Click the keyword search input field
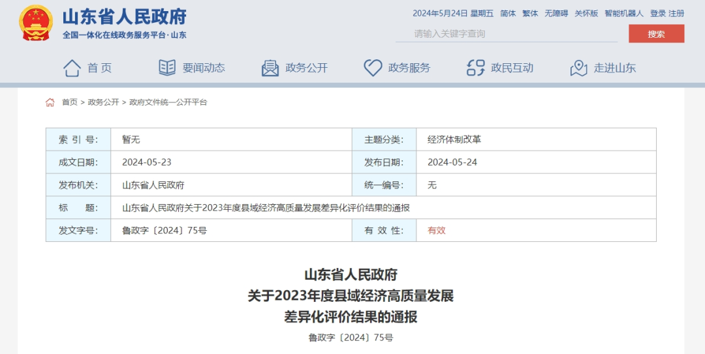705x354 pixels. coord(507,34)
